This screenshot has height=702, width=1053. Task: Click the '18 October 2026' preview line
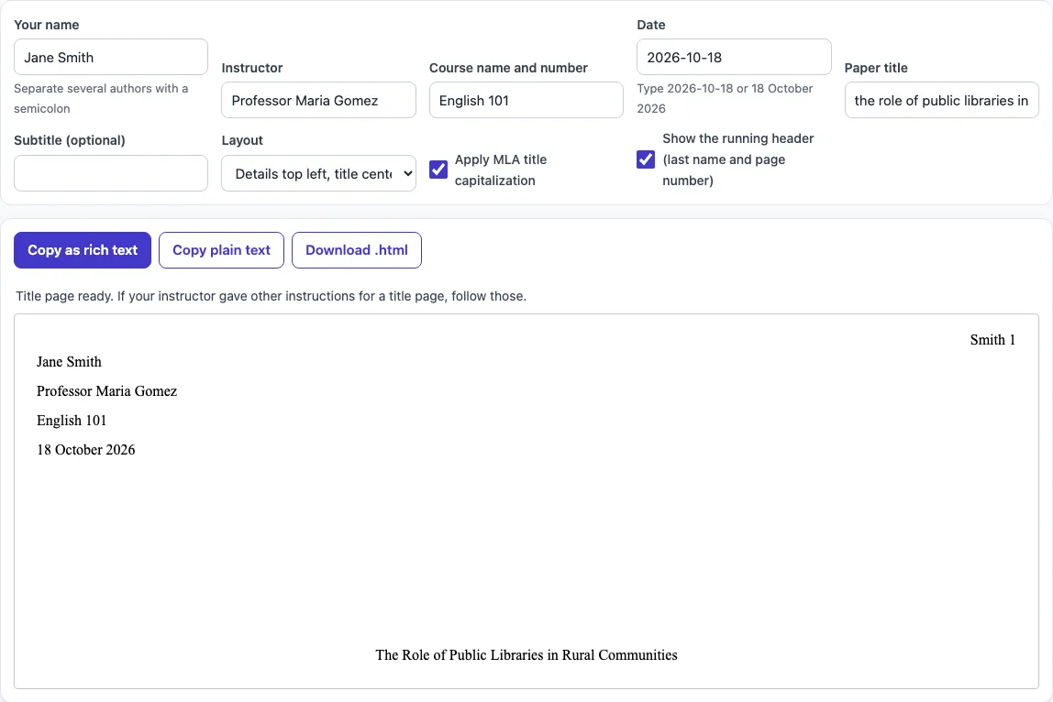[x=86, y=450]
